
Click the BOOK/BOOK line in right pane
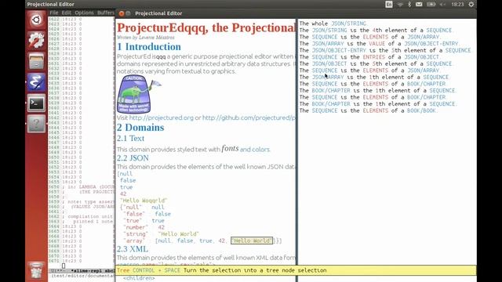pos(368,111)
